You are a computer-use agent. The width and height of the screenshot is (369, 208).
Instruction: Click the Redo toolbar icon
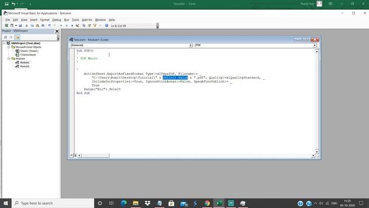click(x=55, y=25)
